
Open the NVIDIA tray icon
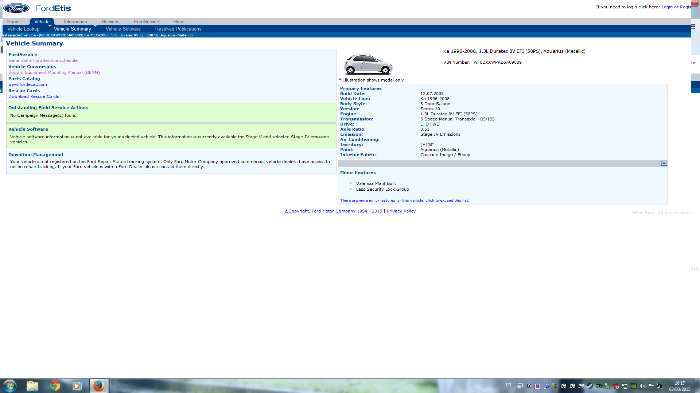pos(634,386)
